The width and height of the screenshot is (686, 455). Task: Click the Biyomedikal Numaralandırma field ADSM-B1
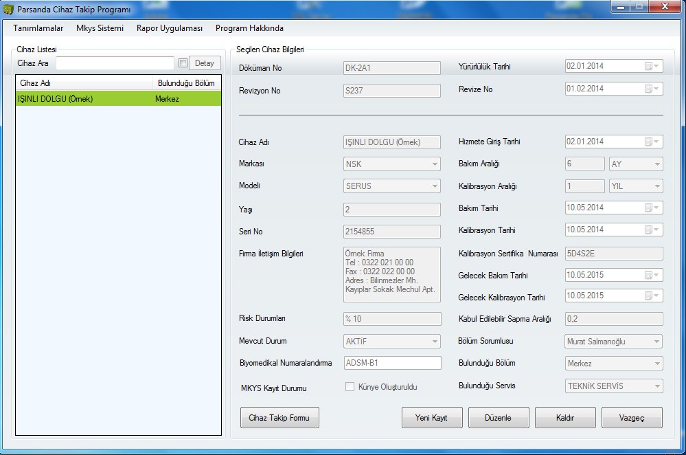tap(392, 363)
